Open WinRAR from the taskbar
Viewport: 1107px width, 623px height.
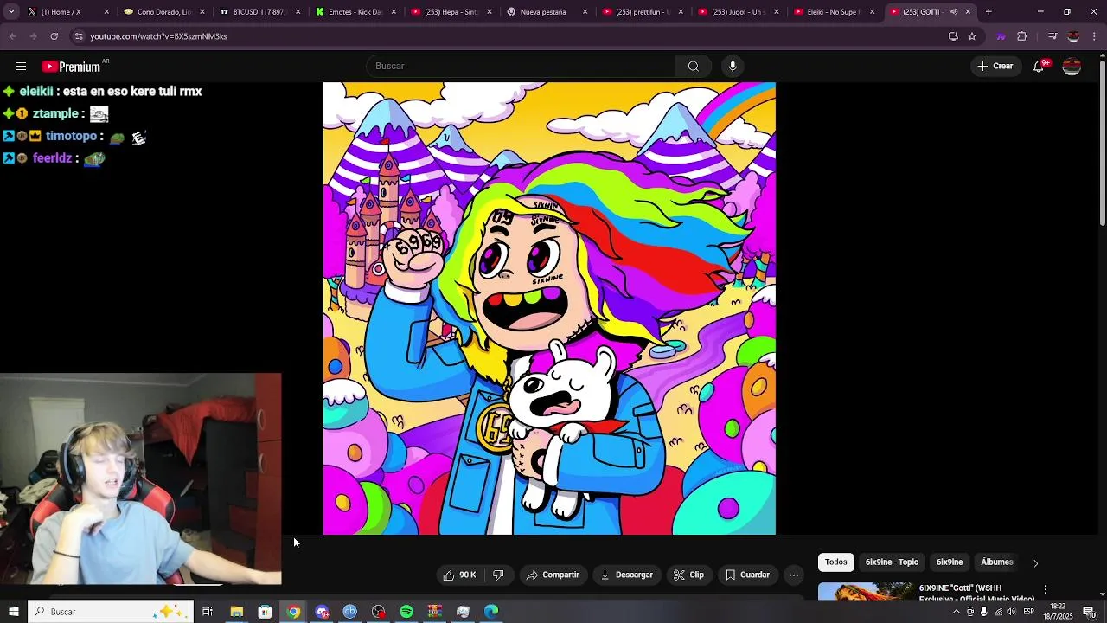(x=434, y=612)
